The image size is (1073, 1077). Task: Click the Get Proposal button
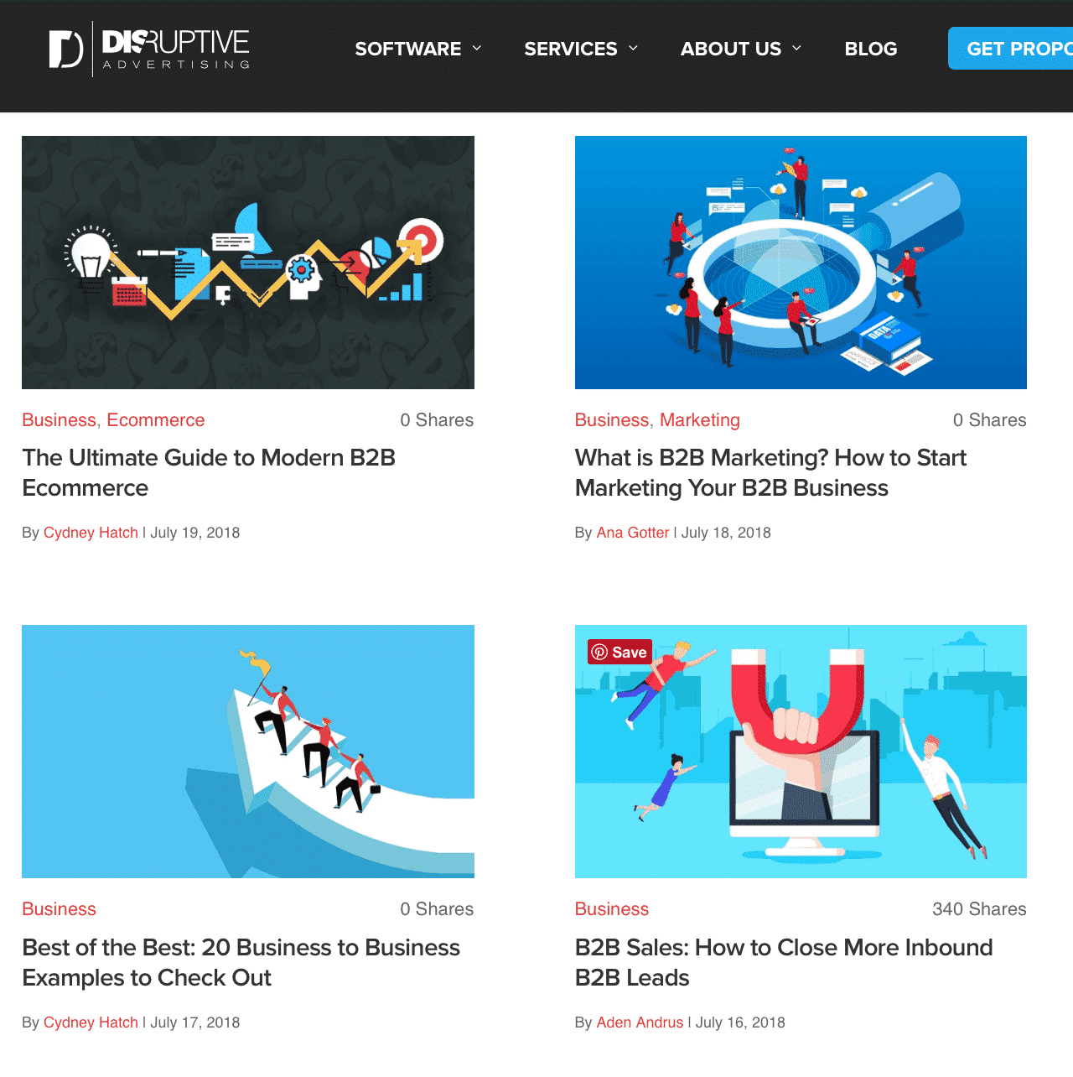point(1010,49)
